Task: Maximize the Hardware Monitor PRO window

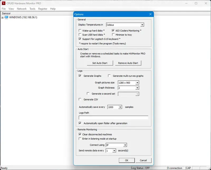Action: pyautogui.click(x=196, y=3)
